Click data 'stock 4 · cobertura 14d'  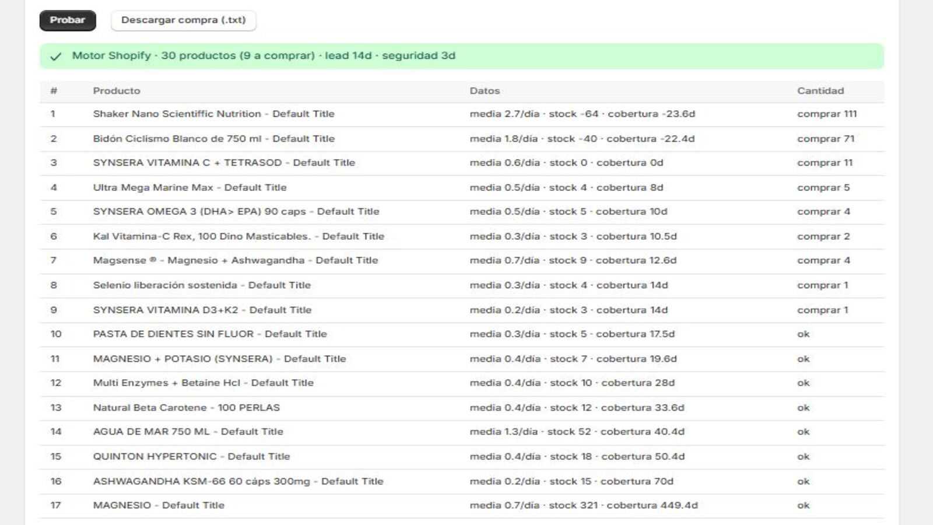click(609, 285)
